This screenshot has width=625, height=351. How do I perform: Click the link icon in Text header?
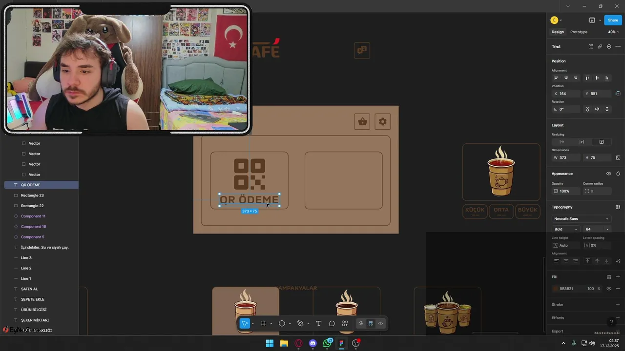(600, 47)
